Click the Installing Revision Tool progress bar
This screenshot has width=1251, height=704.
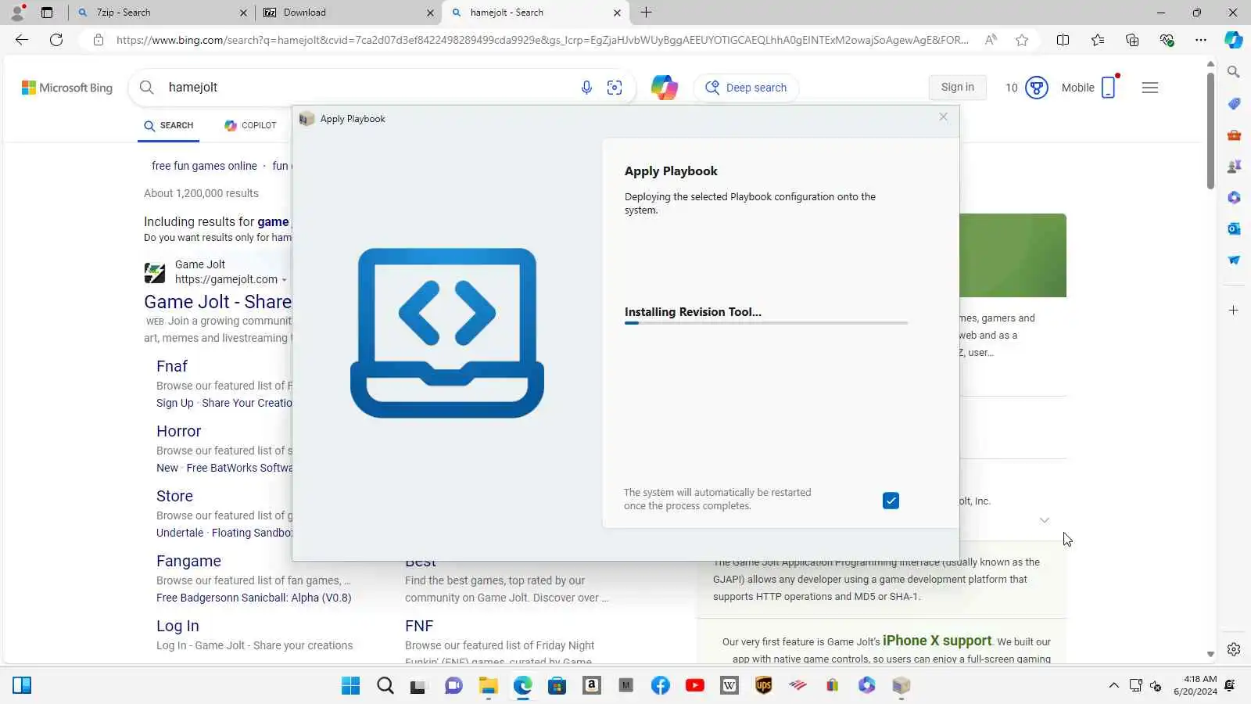click(x=766, y=322)
